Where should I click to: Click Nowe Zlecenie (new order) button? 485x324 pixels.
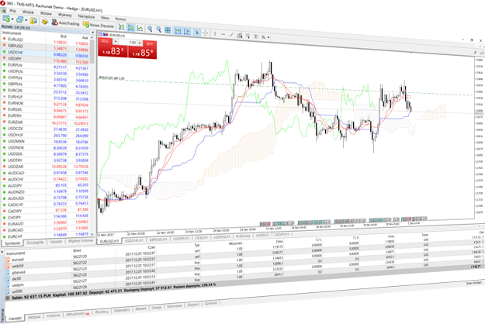(99, 25)
